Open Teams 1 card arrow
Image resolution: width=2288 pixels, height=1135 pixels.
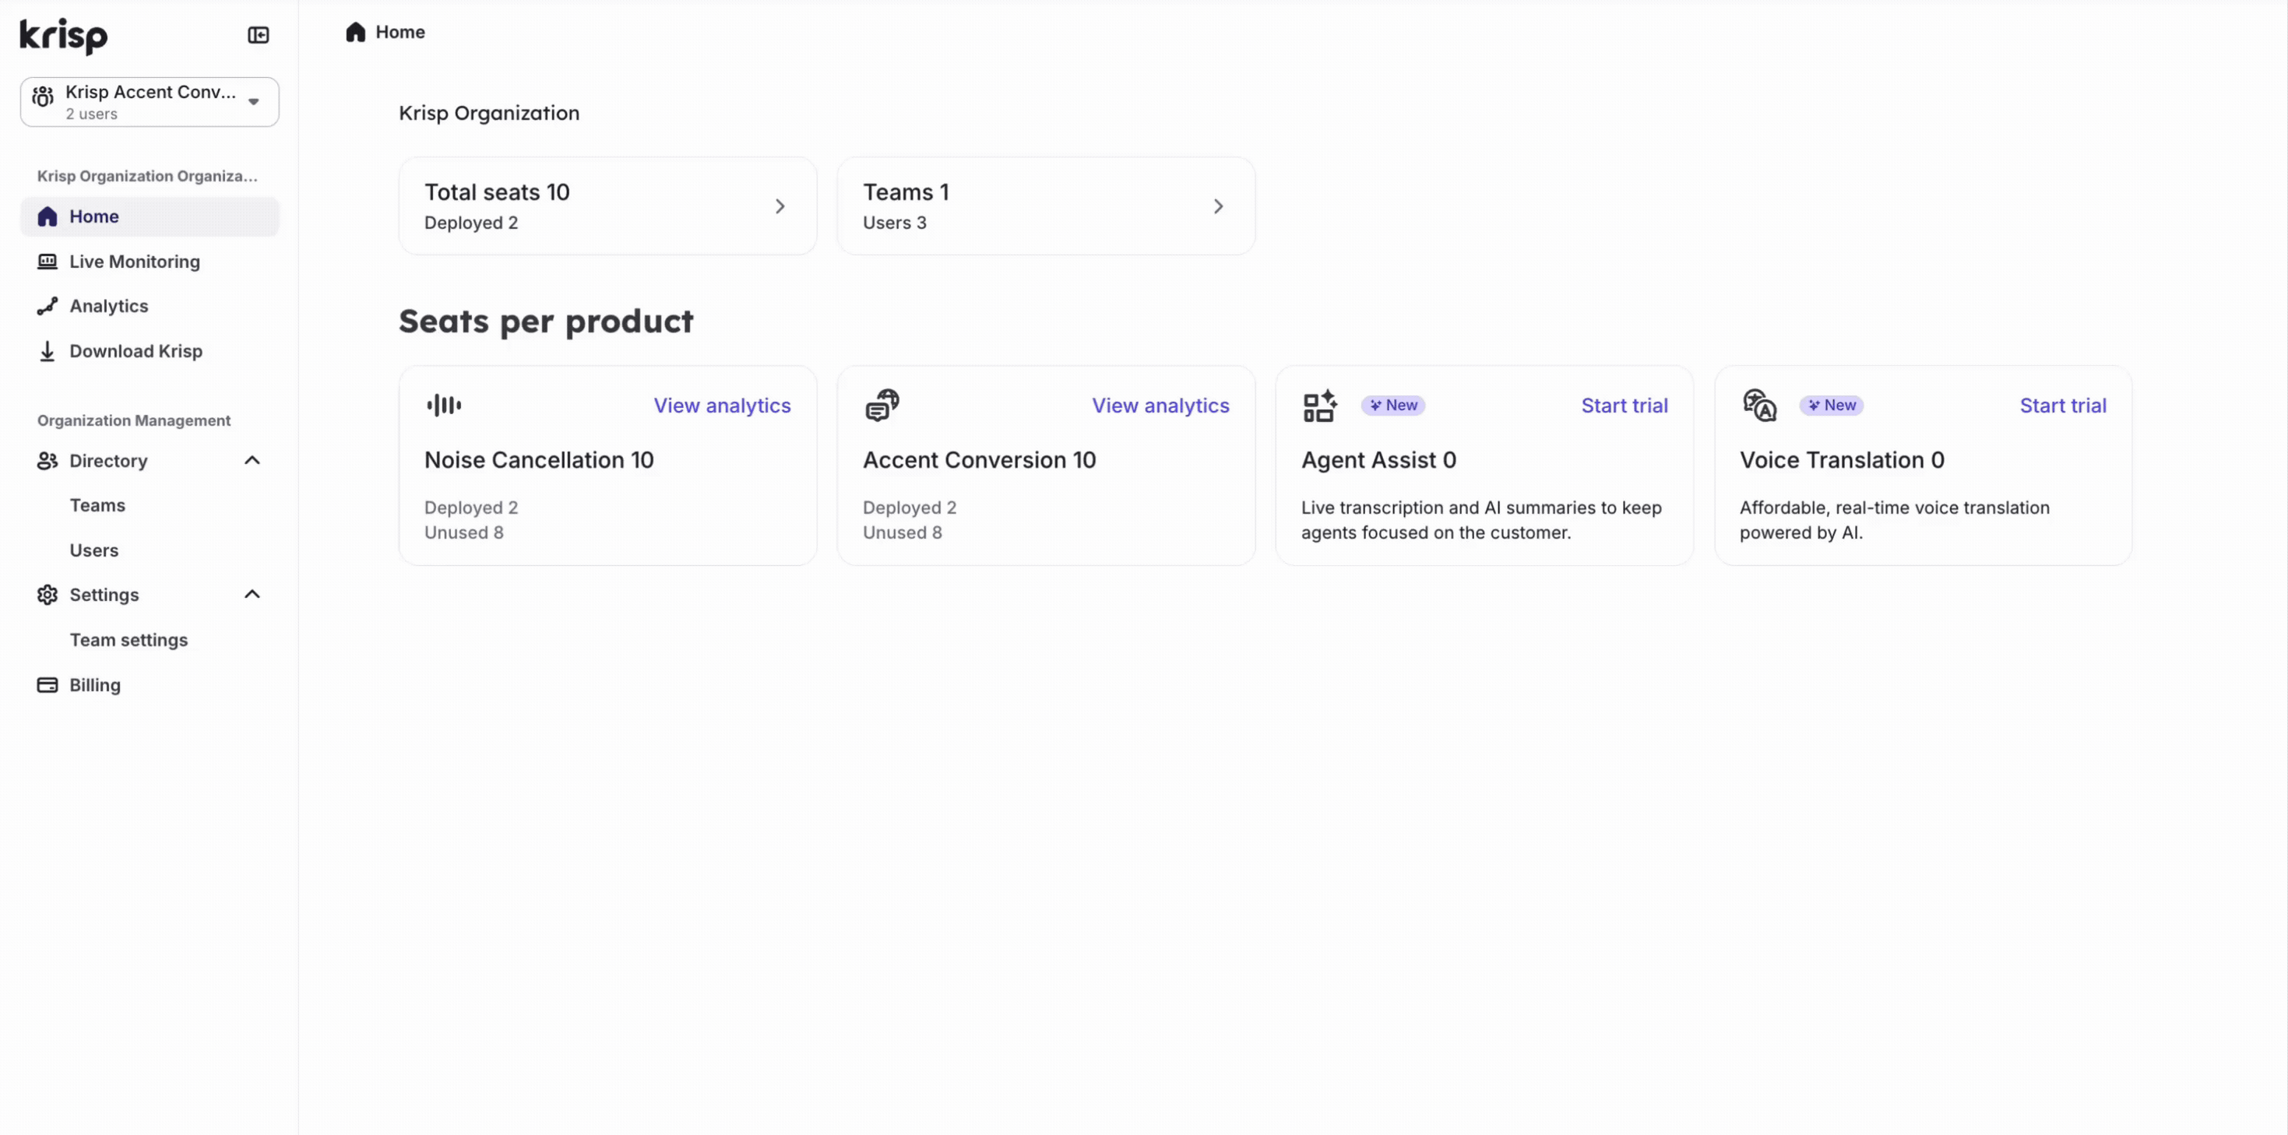[1218, 207]
